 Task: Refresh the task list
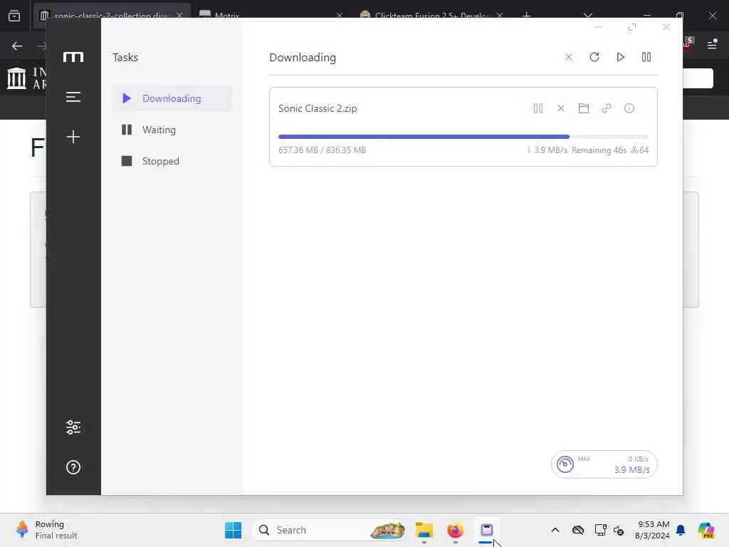594,57
